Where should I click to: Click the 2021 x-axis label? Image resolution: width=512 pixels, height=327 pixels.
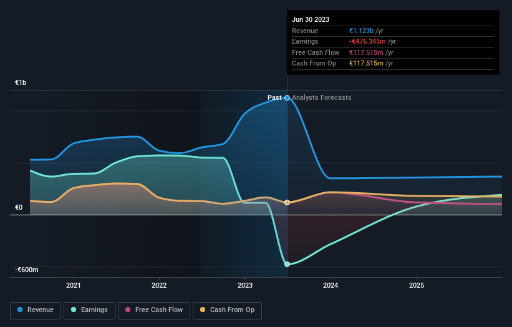click(74, 285)
